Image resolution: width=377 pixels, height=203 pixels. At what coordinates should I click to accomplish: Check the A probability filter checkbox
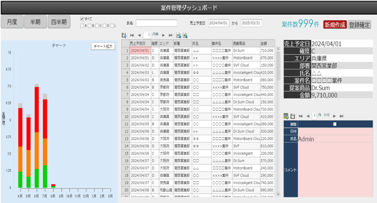[x=82, y=25]
